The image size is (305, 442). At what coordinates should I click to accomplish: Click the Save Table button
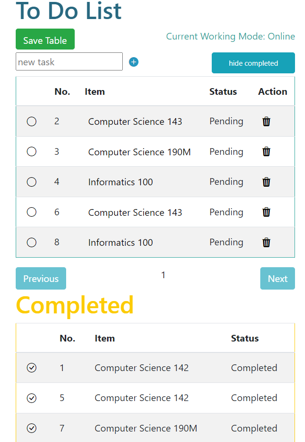coord(45,39)
